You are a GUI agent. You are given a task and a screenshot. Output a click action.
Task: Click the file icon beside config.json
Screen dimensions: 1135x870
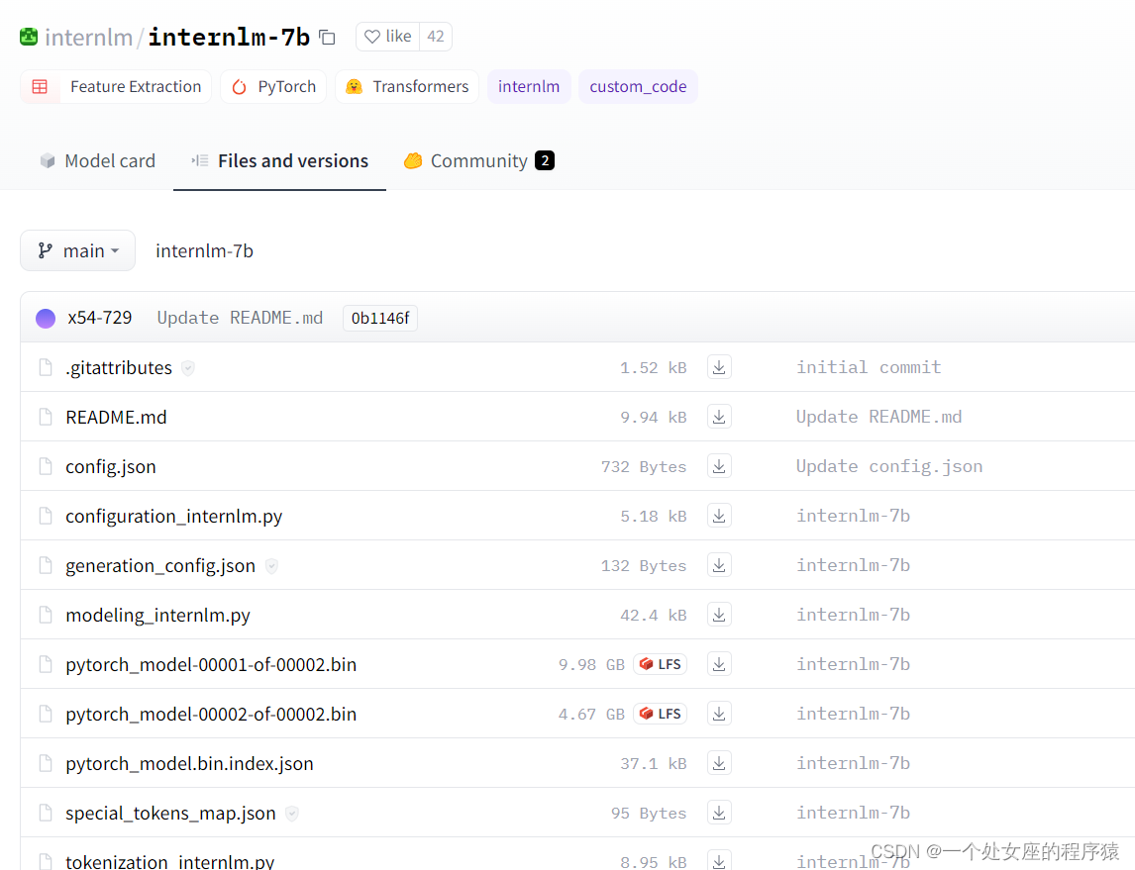pyautogui.click(x=46, y=466)
